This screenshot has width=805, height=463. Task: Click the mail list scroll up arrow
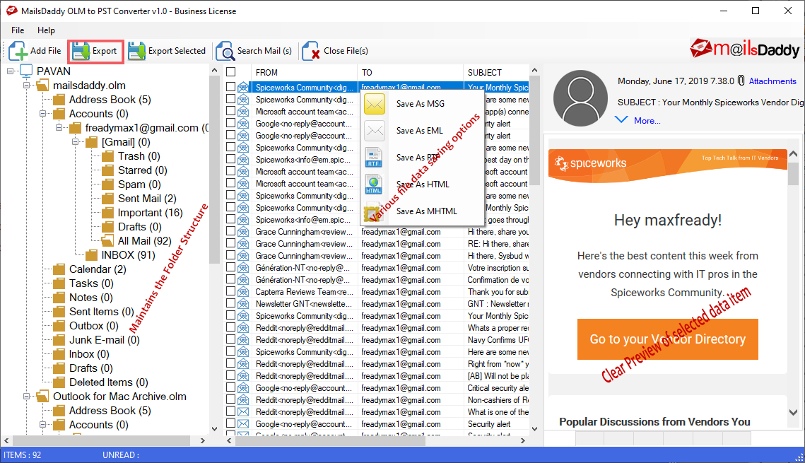(534, 71)
